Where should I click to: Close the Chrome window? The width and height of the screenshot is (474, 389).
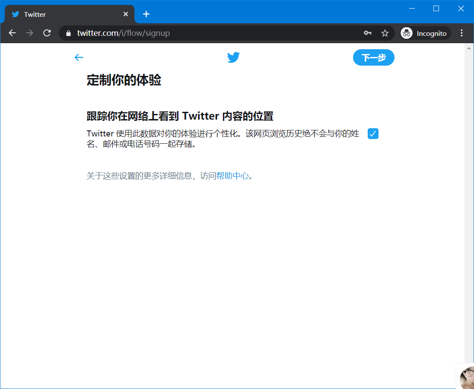point(461,9)
